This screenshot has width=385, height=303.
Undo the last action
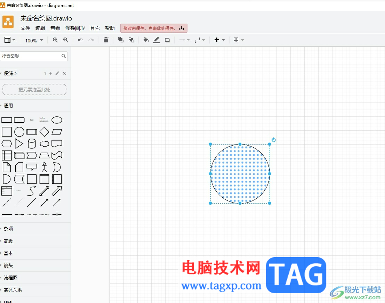(80, 40)
